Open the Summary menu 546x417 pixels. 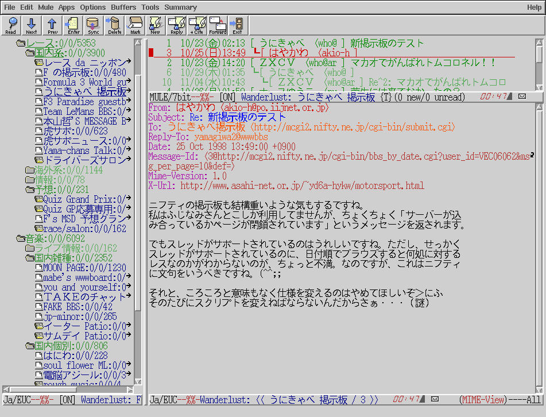click(x=180, y=7)
